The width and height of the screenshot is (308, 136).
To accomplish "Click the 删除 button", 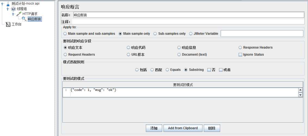I will point(212,128).
